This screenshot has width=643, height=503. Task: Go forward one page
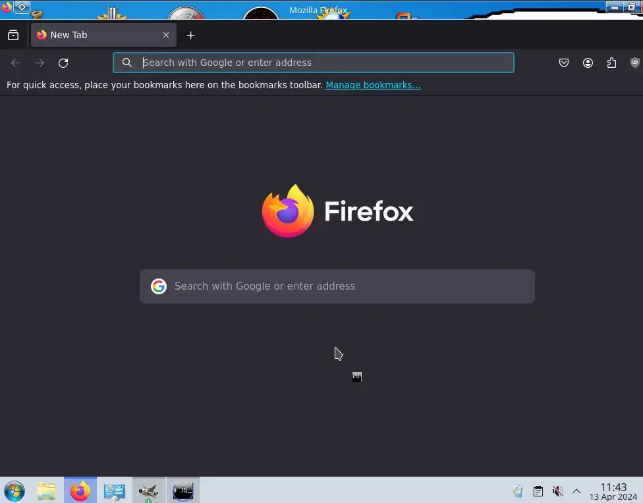click(40, 63)
